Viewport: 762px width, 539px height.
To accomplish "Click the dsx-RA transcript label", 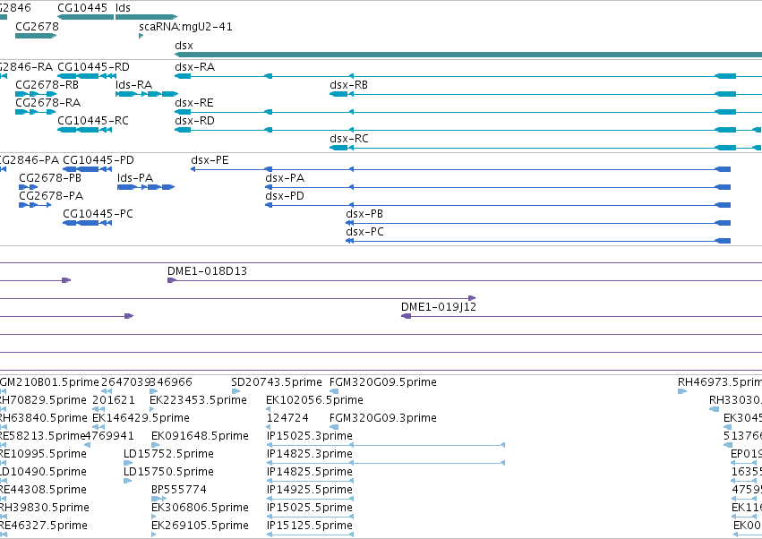I will click(194, 67).
